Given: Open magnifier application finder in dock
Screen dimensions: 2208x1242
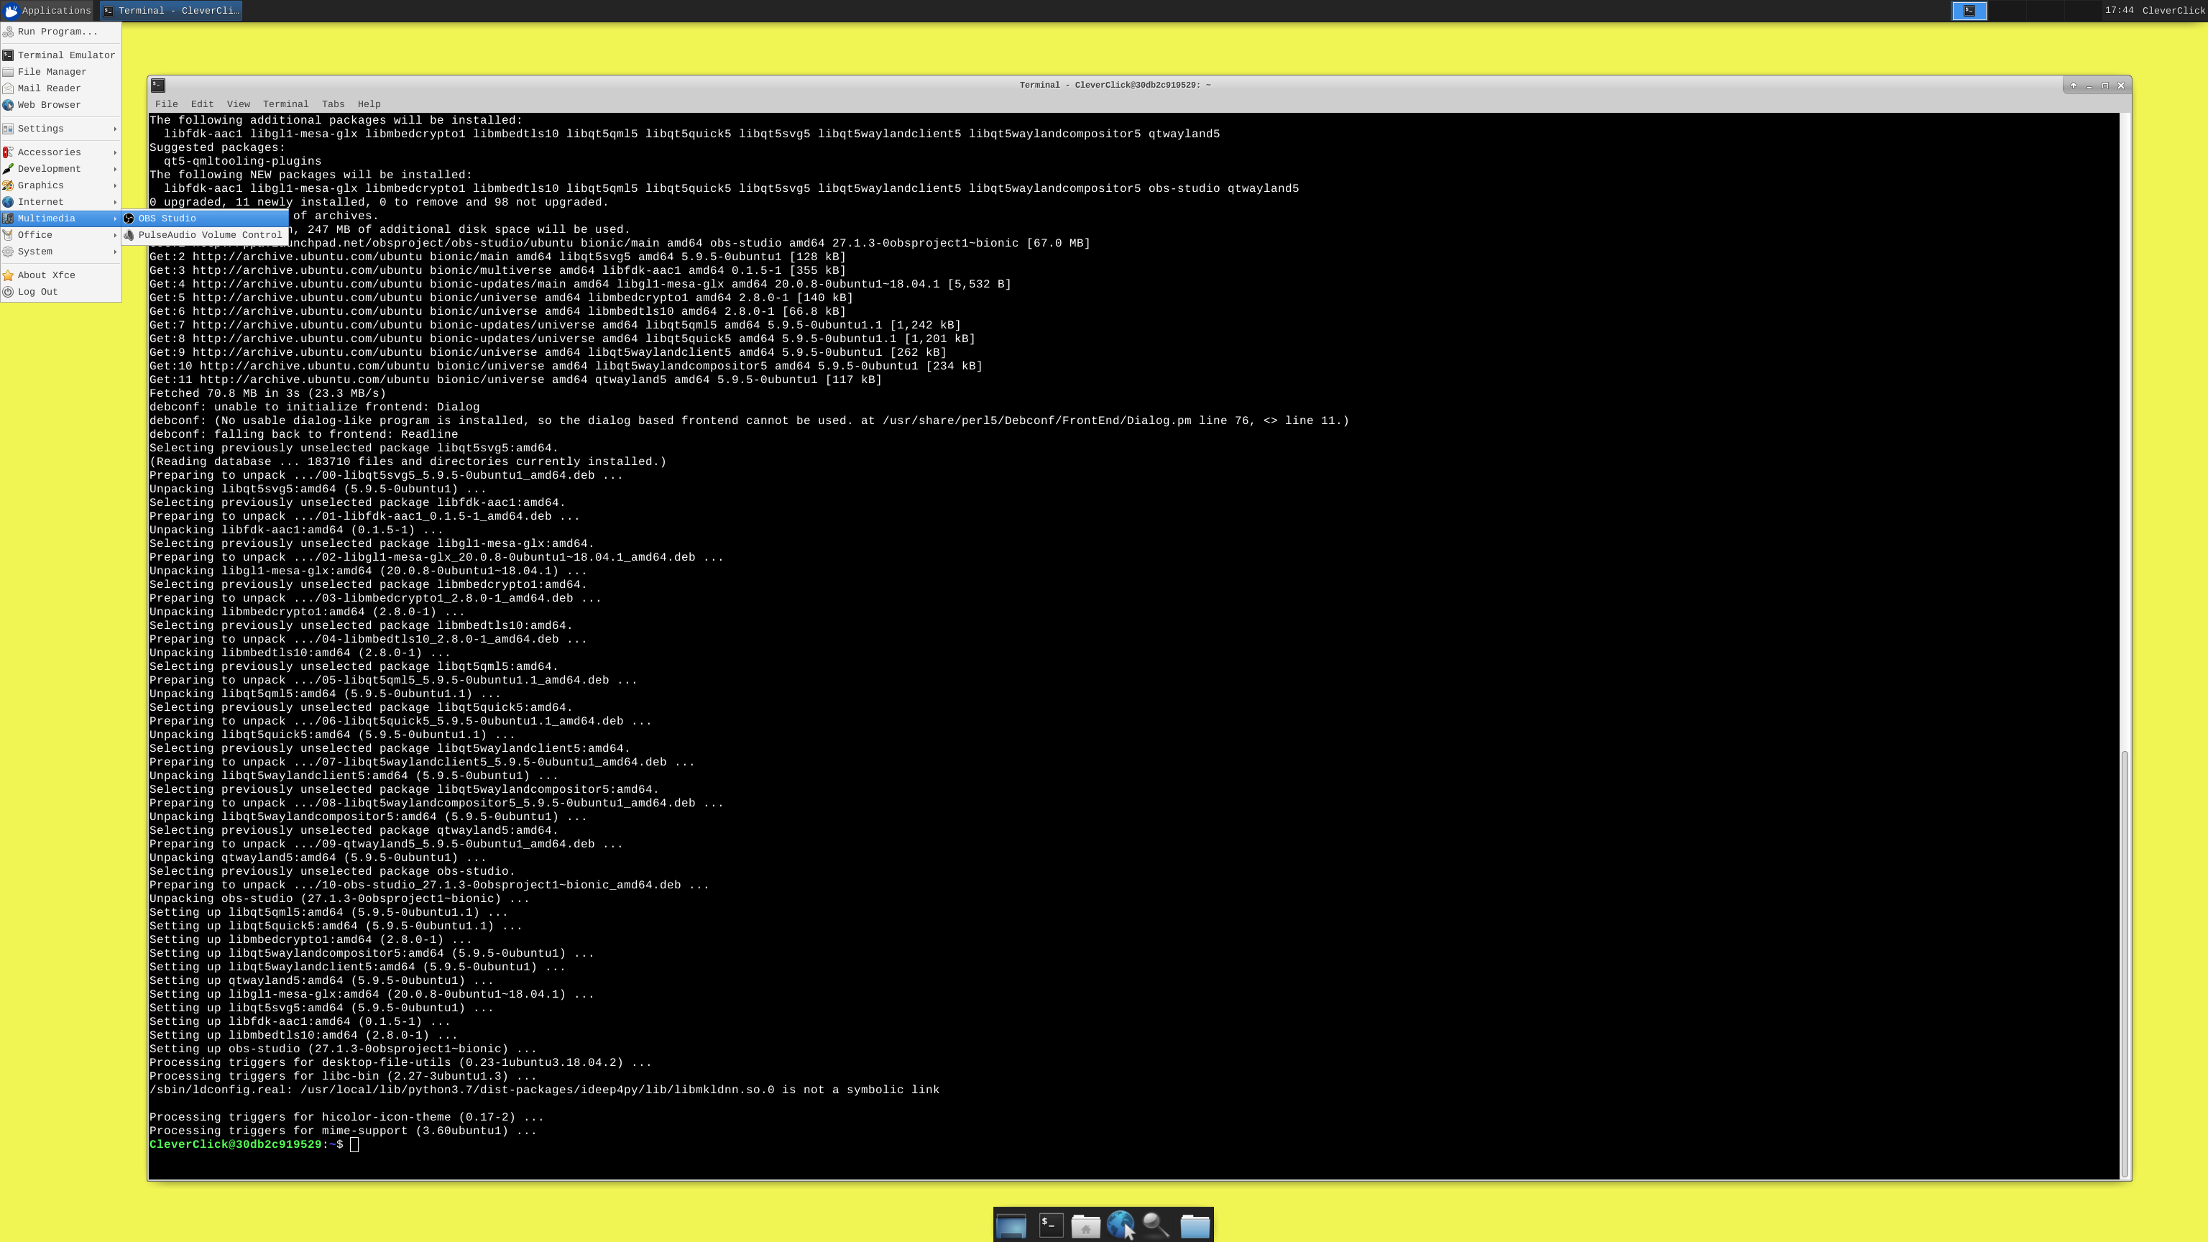Looking at the screenshot, I should (1156, 1225).
